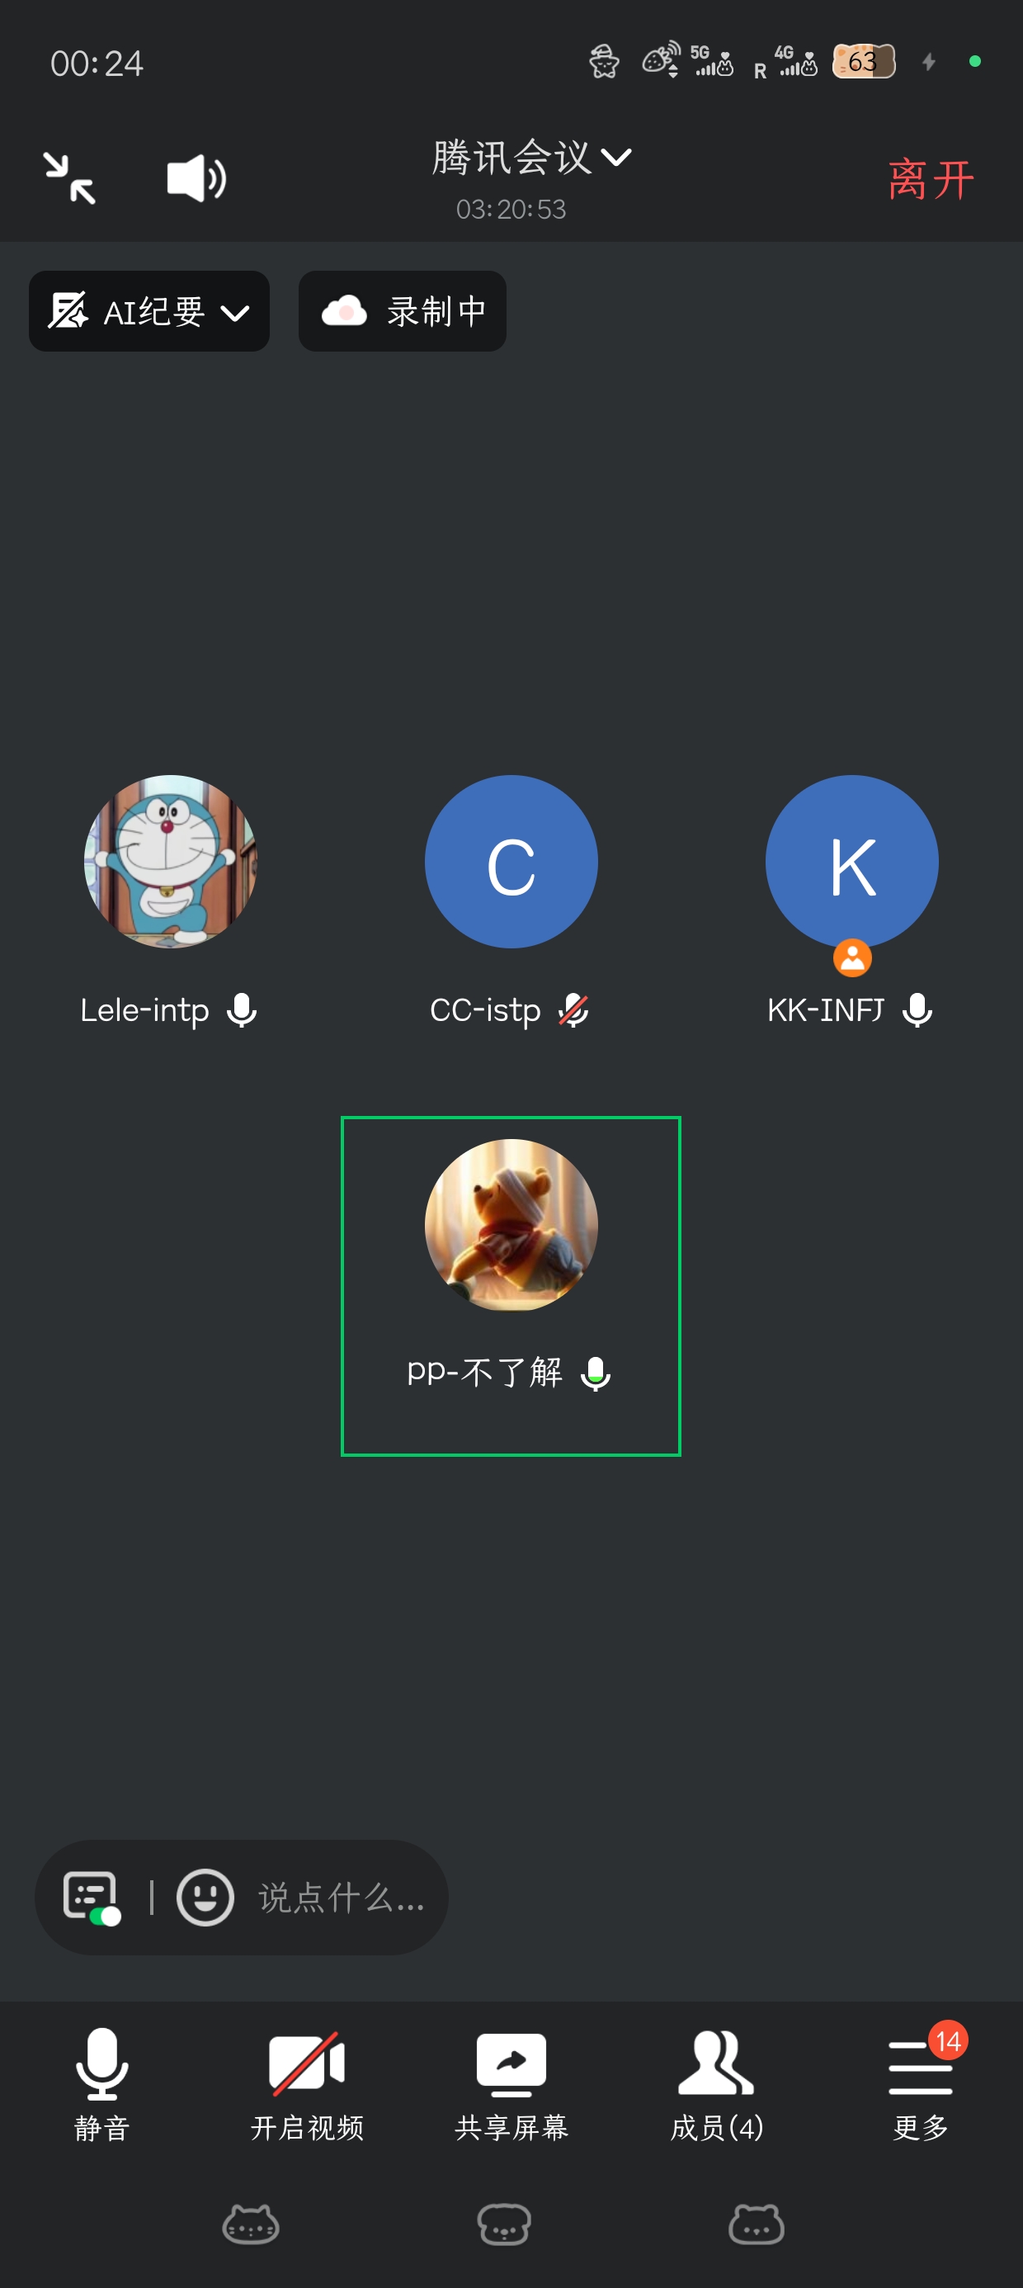The height and width of the screenshot is (2288, 1023).
Task: Expand the 腾讯会议 meeting info dropdown
Action: click(x=531, y=158)
